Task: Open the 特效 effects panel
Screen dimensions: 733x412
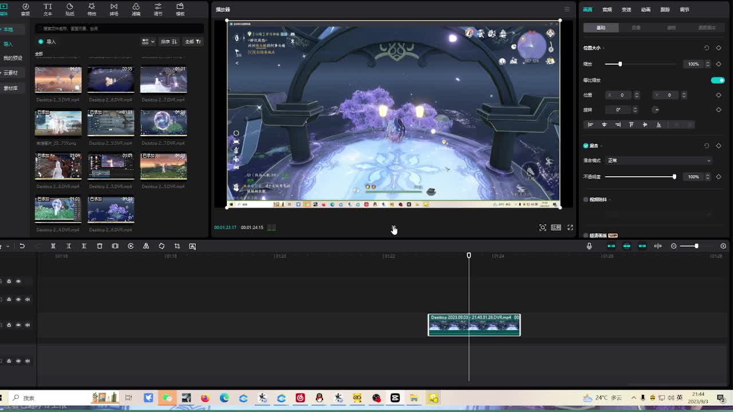Action: point(92,9)
